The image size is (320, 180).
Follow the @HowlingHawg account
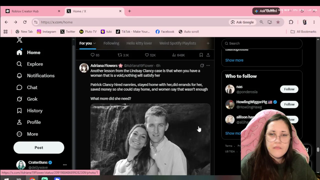tap(289, 104)
